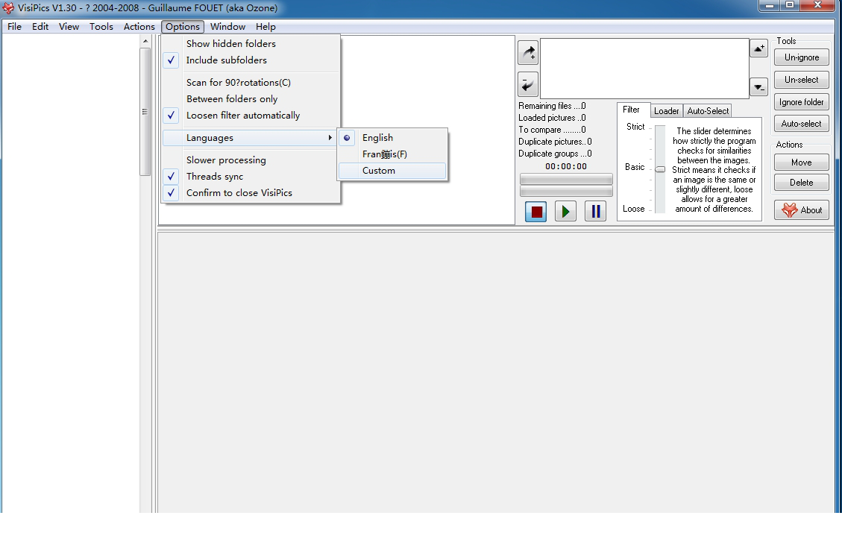The image size is (842, 533).
Task: Close the Options menu
Action: (183, 26)
